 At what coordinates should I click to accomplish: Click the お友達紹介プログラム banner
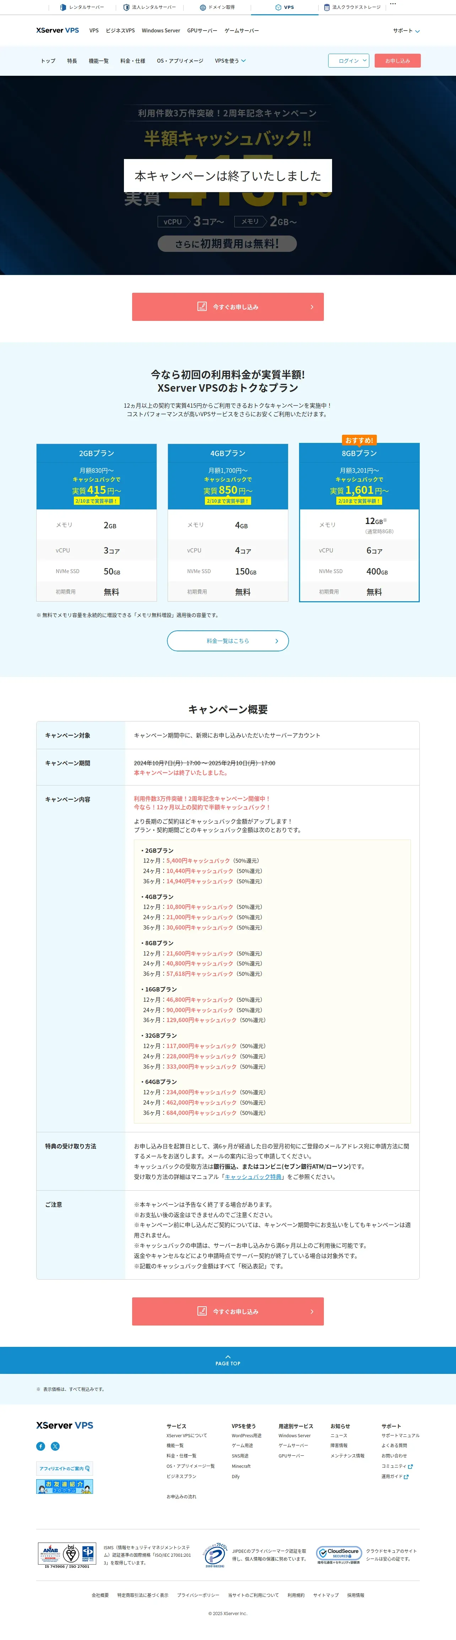(x=65, y=1487)
